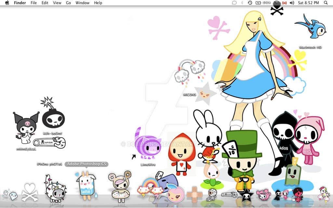
Task: Click the rainbow storm clouds dock icon
Action: pos(150,188)
